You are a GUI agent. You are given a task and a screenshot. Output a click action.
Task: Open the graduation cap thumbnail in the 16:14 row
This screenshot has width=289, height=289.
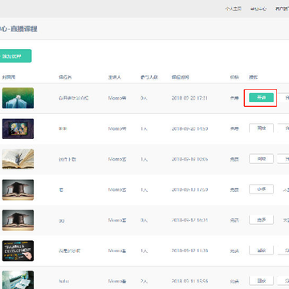[18, 220]
